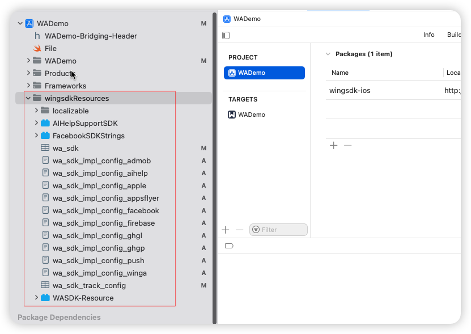The height and width of the screenshot is (334, 471).
Task: Open the WADemo-Bridging-Header file
Action: [91, 36]
